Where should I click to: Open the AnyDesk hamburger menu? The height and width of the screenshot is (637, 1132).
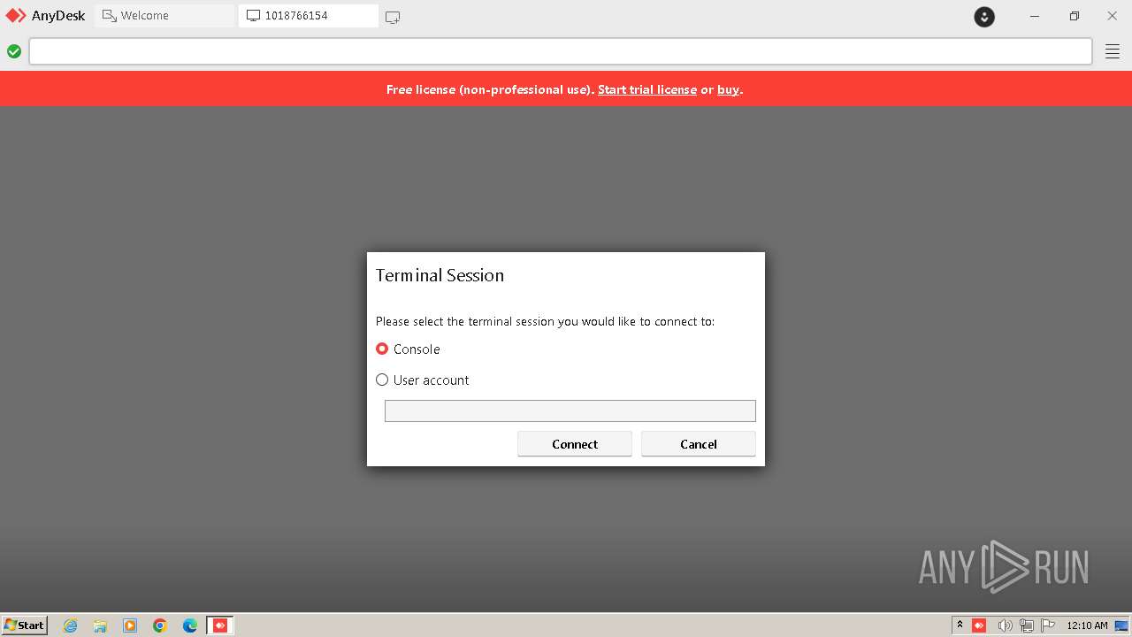1113,51
